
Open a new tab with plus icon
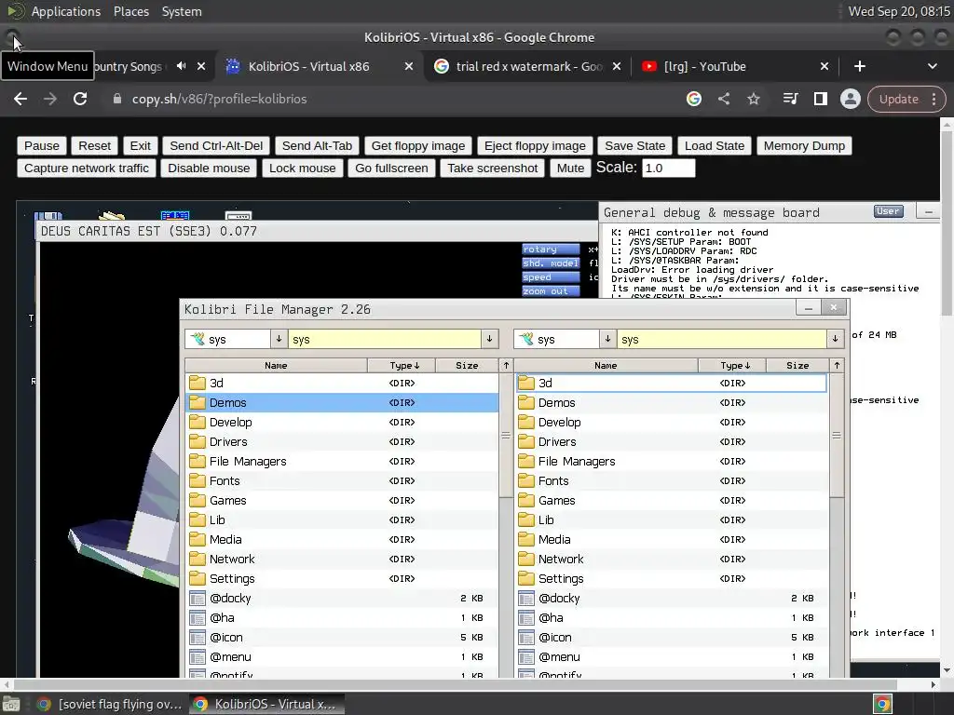pyautogui.click(x=859, y=66)
